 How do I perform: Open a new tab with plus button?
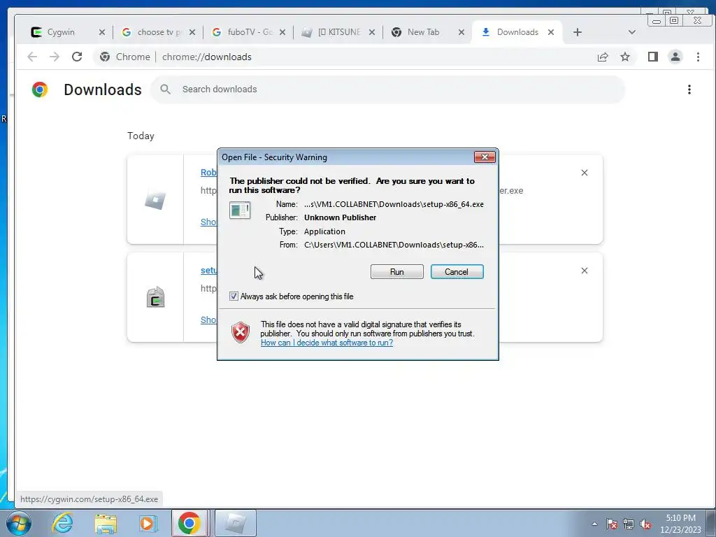(x=578, y=32)
